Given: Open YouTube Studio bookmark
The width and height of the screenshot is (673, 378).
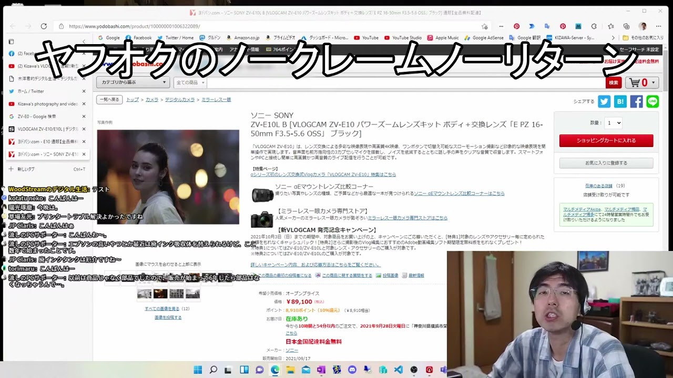Looking at the screenshot, I should 403,38.
